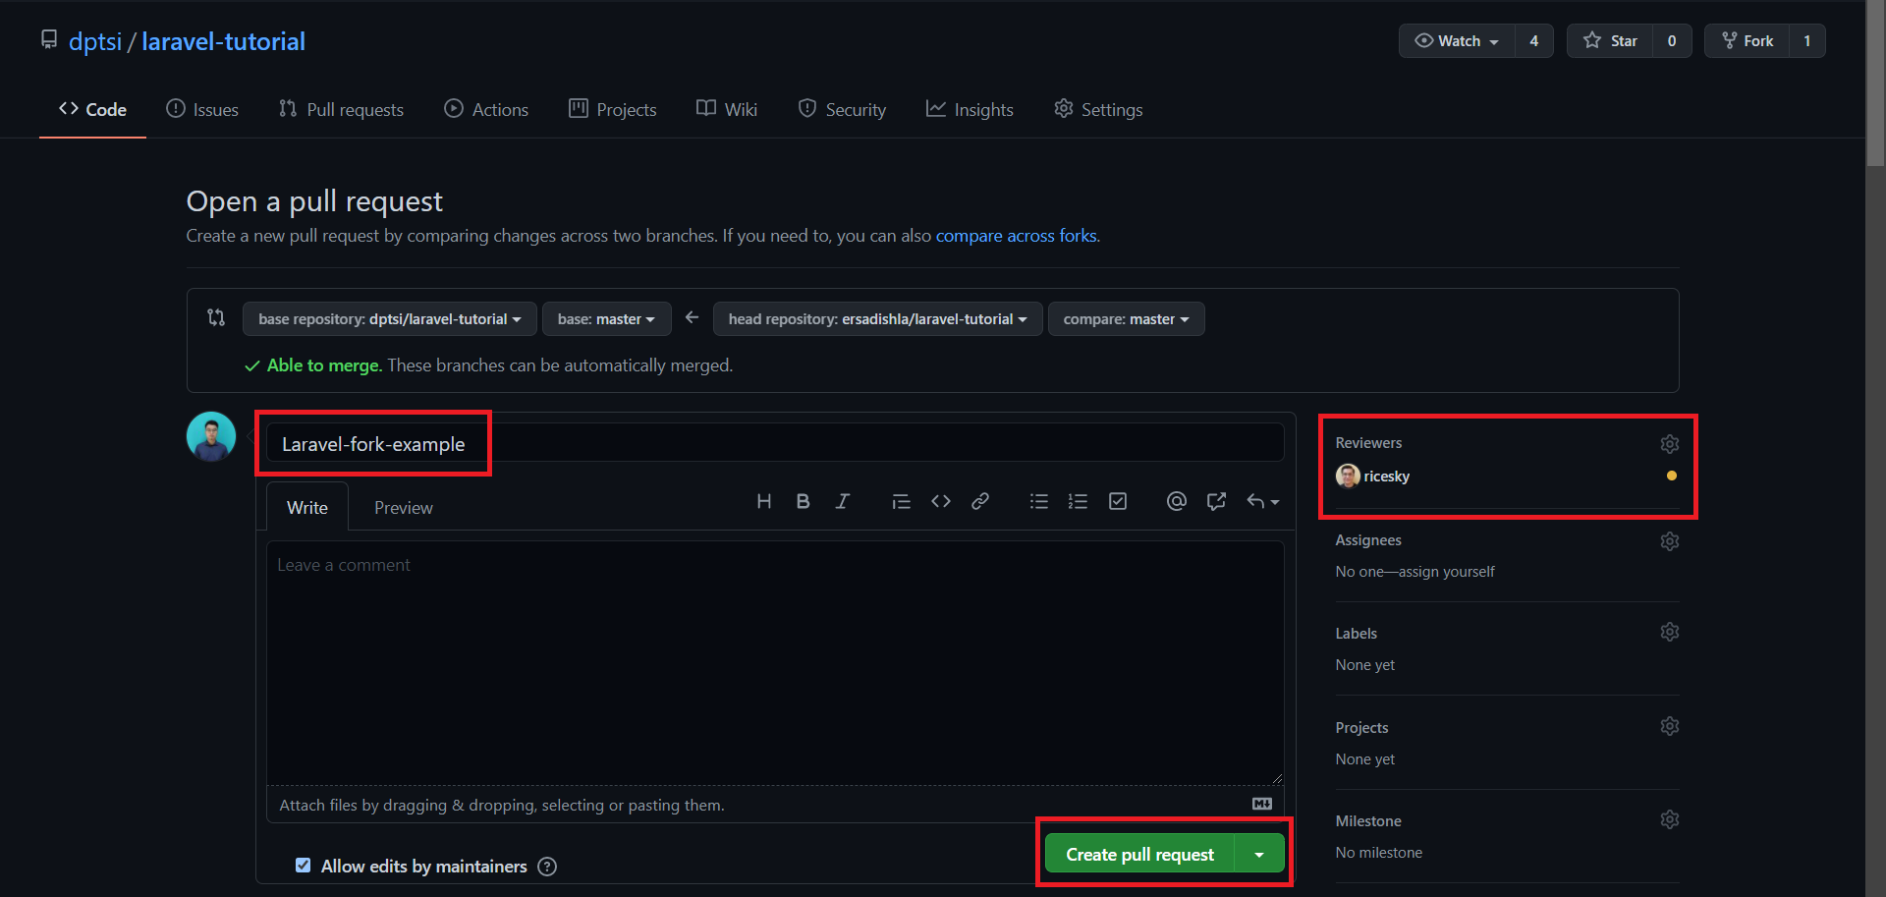Open the Assignees gear settings
This screenshot has height=897, width=1886.
pos(1669,541)
